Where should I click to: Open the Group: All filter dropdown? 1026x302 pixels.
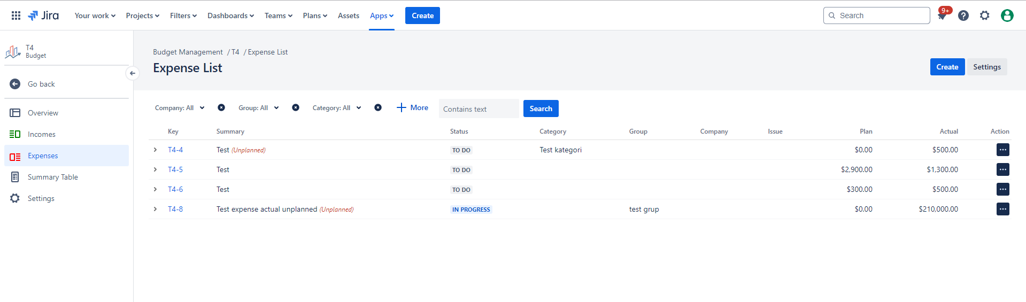259,107
